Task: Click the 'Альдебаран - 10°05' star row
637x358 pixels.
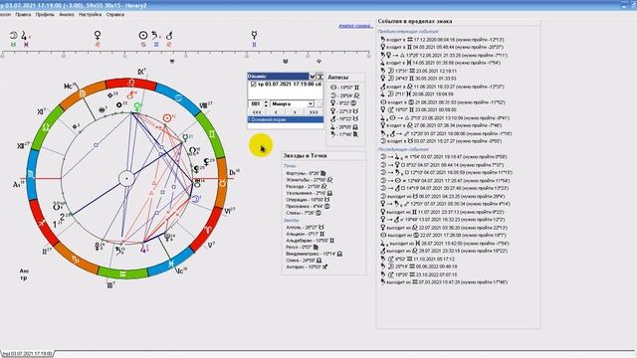Action: click(310, 241)
